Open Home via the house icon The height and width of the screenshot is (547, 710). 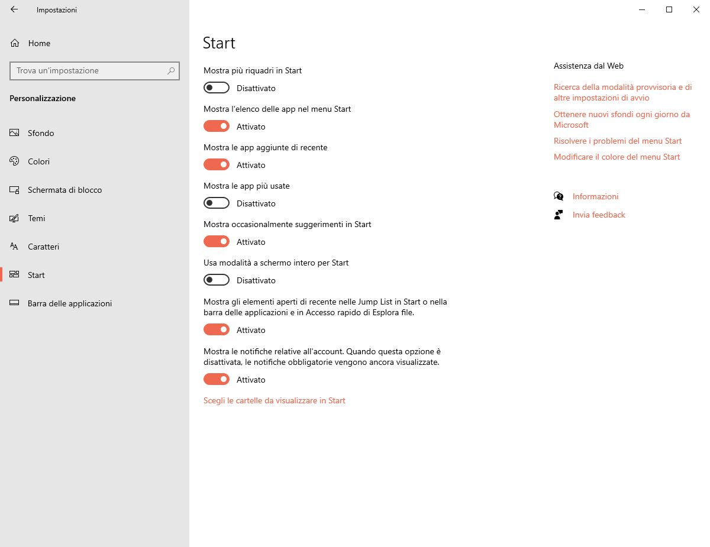click(15, 43)
